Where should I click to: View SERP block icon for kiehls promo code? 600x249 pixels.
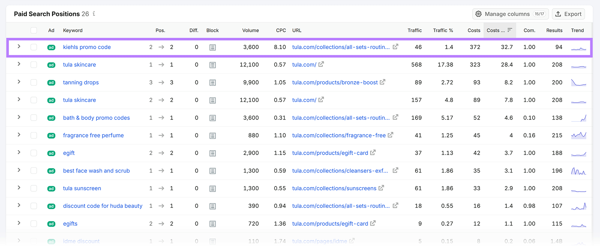point(213,47)
